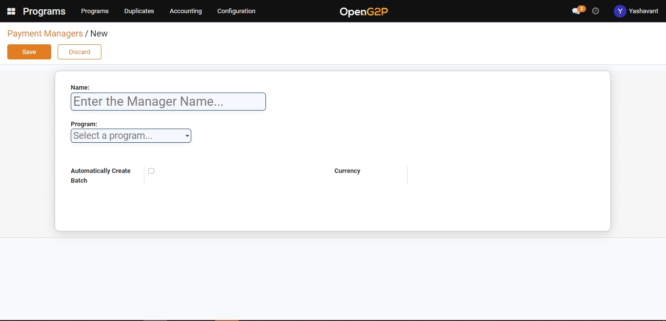Select the Duplicates menu item
Viewport: 666px width, 321px height.
[x=139, y=11]
